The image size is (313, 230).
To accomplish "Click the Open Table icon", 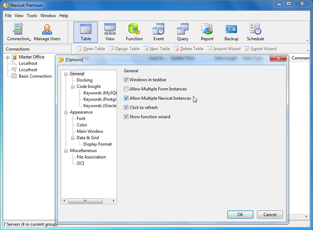I will click(79, 49).
